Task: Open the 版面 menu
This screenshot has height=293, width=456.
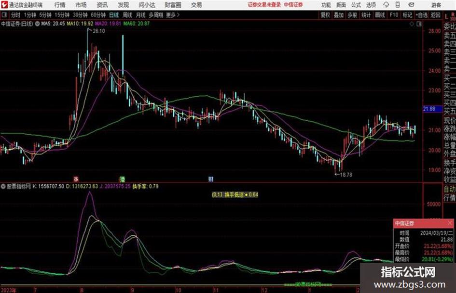Action: click(341, 5)
